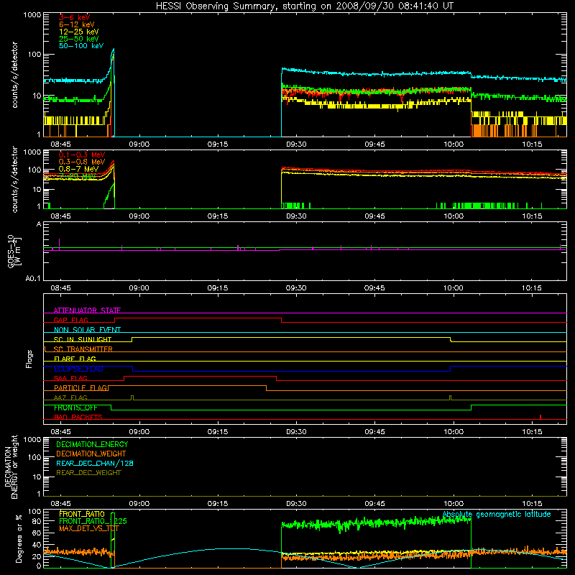Click the green 7-20 MeV legend entry
This screenshot has width=575, height=575.
(78, 176)
